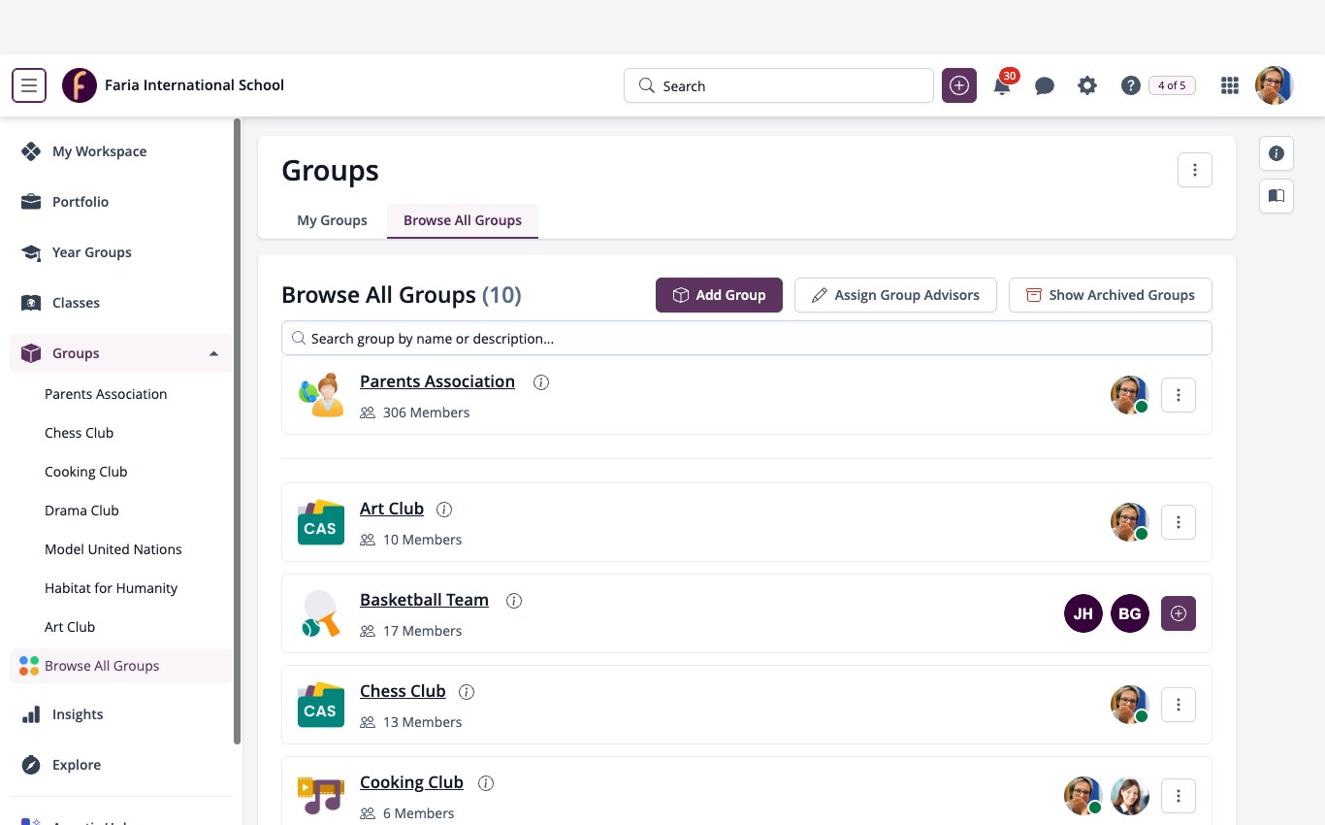The height and width of the screenshot is (825, 1325).
Task: Open the user profile avatar in header
Action: 1275,85
